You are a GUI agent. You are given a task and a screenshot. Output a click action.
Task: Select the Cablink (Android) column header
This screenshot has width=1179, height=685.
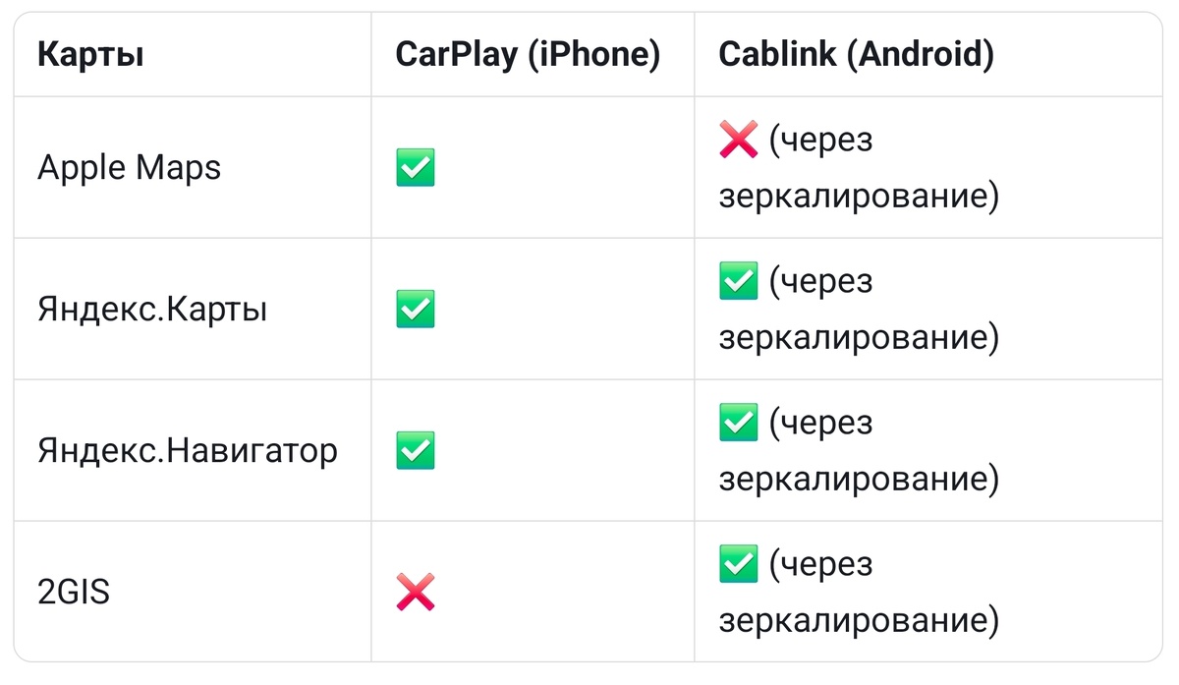[x=856, y=55]
